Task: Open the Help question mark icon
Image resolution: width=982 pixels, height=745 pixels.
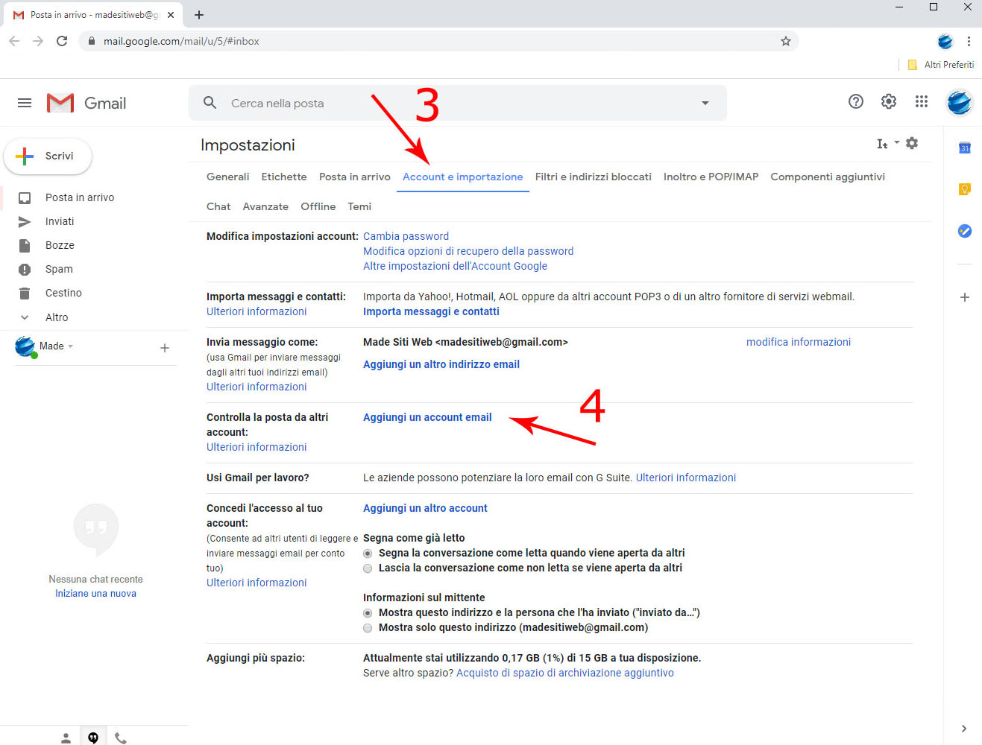Action: [856, 101]
